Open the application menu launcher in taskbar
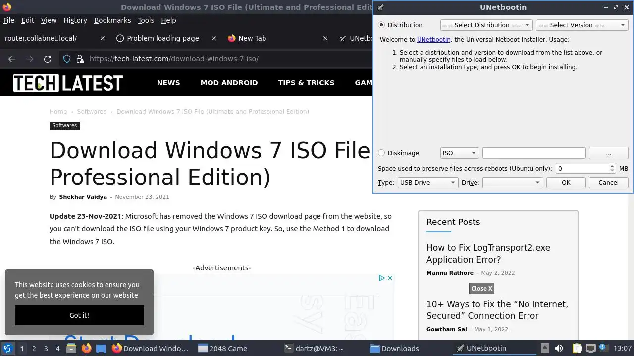This screenshot has width=634, height=356. click(7, 348)
